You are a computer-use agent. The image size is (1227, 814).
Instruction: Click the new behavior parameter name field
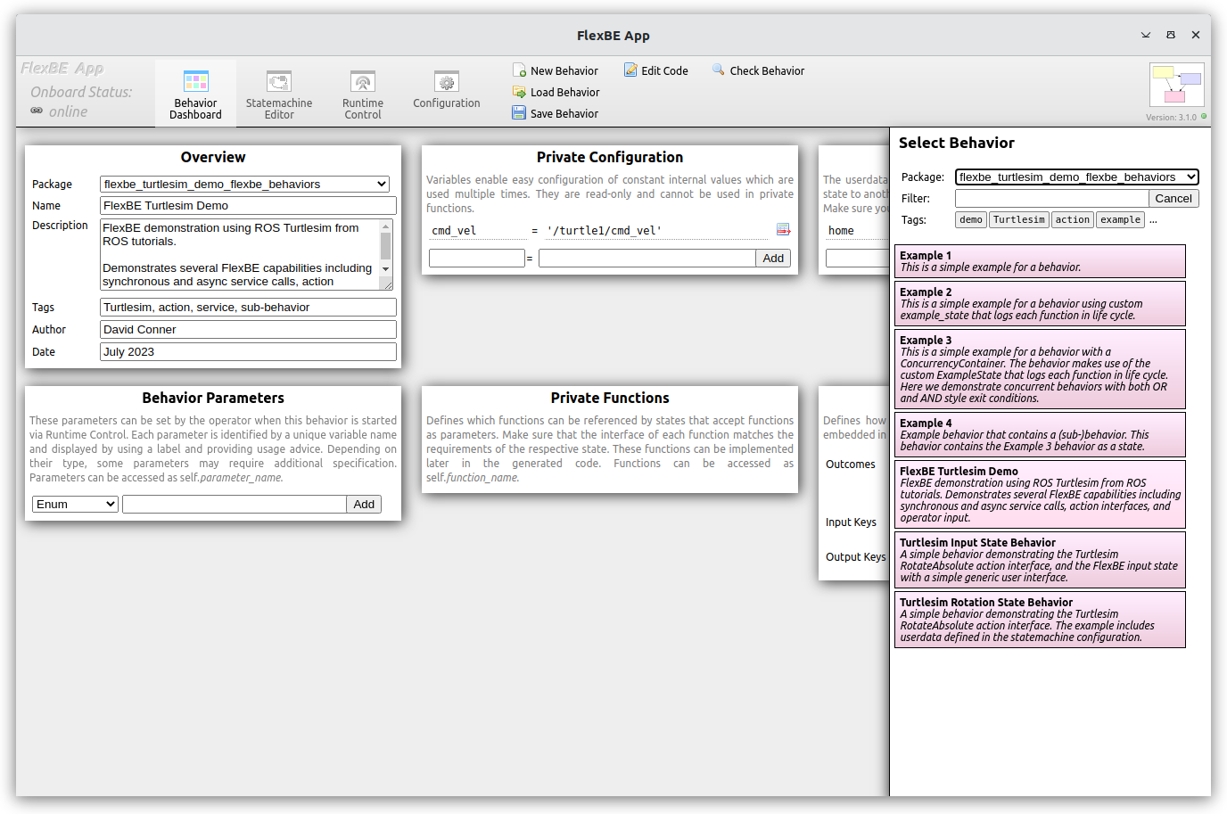235,505
